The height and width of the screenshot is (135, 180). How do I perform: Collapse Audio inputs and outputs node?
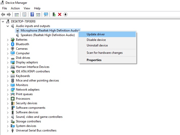[8, 26]
